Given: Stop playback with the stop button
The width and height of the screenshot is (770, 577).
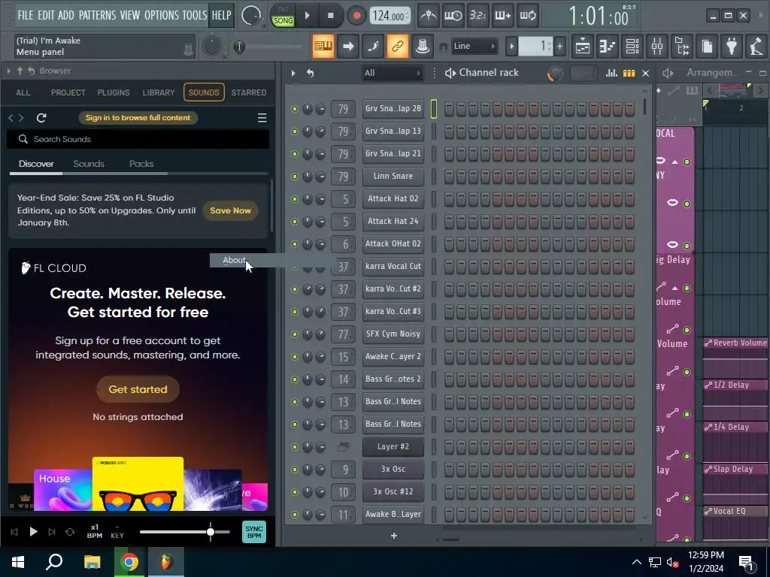Looking at the screenshot, I should [x=331, y=16].
